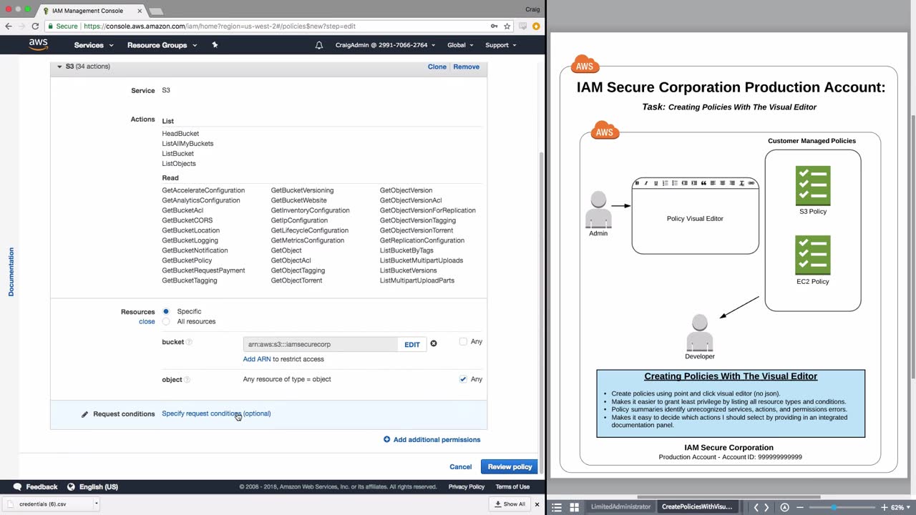The image size is (916, 515).
Task: Open the notifications bell
Action: click(319, 45)
